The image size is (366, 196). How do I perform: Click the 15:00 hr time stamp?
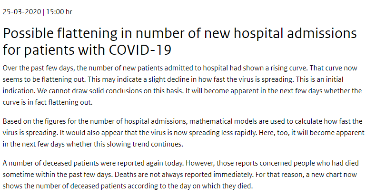59,12
